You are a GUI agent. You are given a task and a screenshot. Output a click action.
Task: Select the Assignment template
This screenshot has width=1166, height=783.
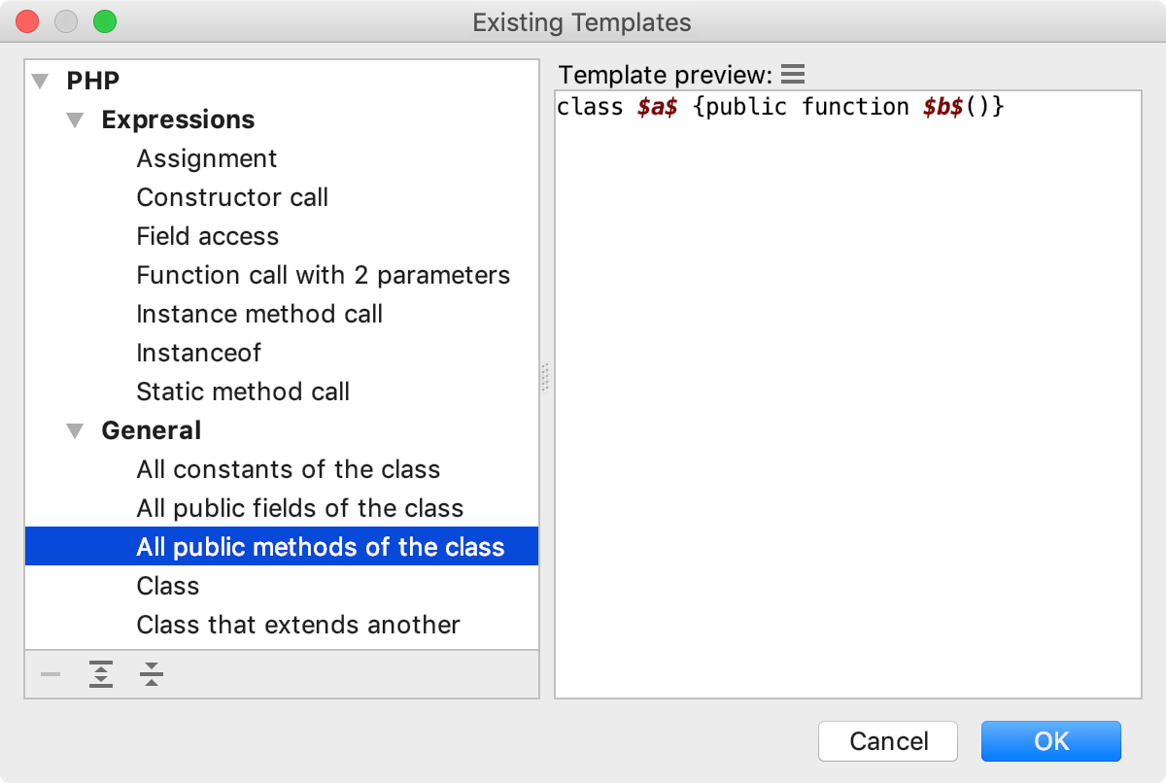(x=206, y=158)
